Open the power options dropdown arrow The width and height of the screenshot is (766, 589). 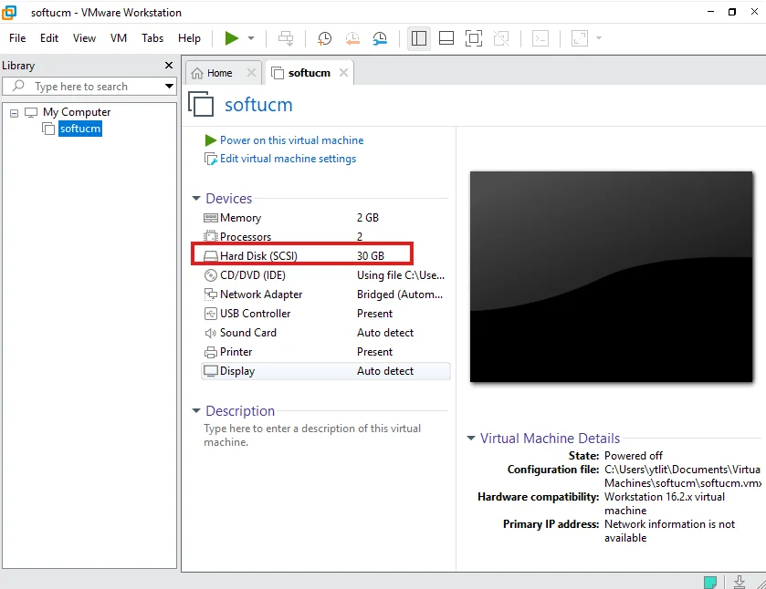coord(251,38)
